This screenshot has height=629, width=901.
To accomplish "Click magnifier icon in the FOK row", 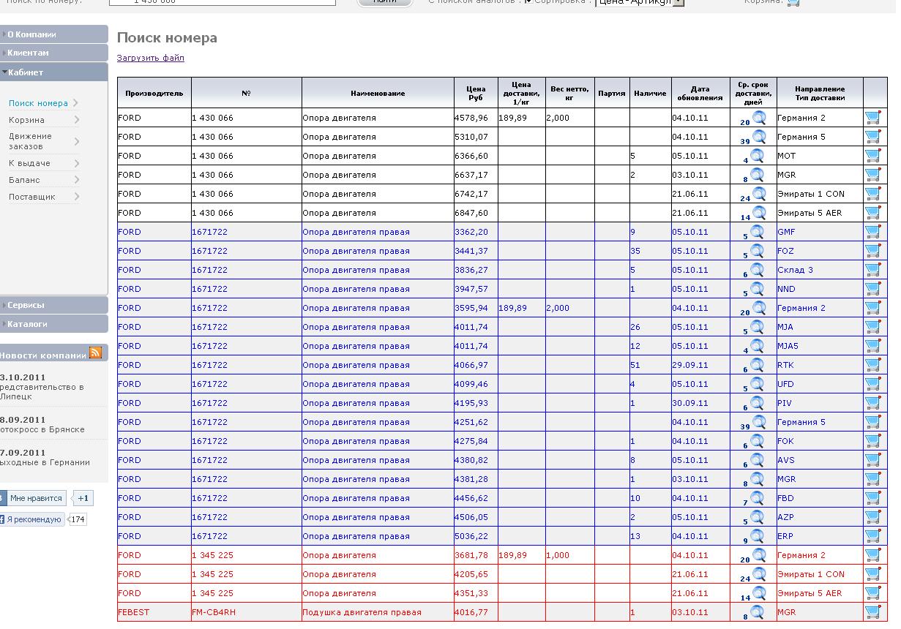I will pyautogui.click(x=757, y=440).
